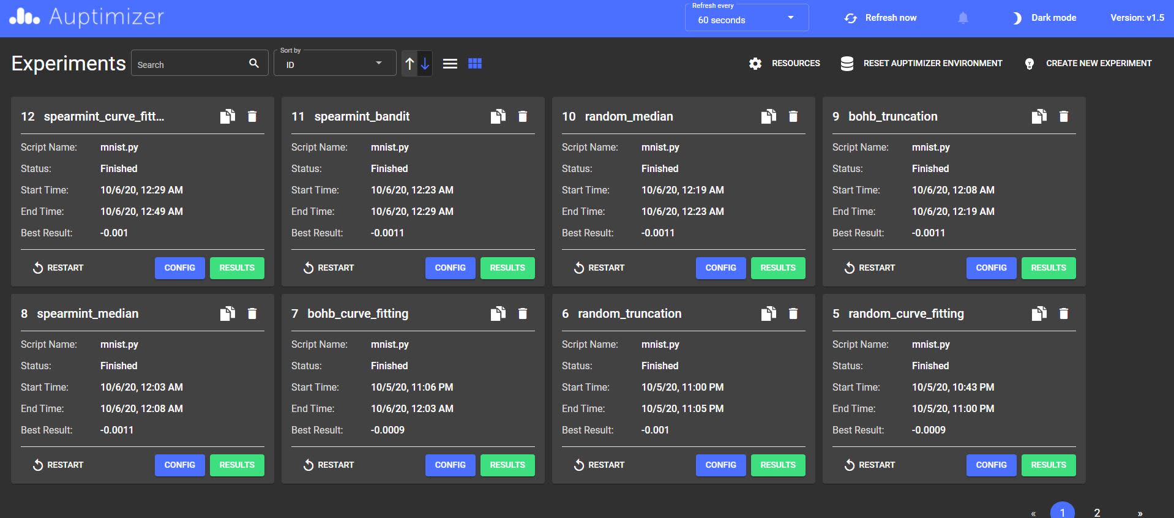Click Reset Auptimizer Environment
The width and height of the screenshot is (1174, 518).
[921, 63]
